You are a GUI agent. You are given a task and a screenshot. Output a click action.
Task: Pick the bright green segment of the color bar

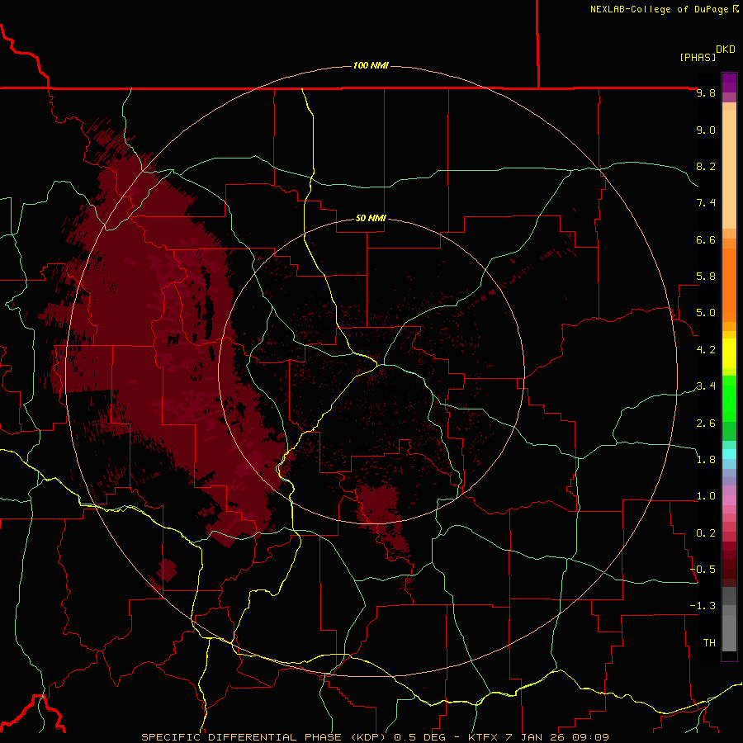pos(729,399)
